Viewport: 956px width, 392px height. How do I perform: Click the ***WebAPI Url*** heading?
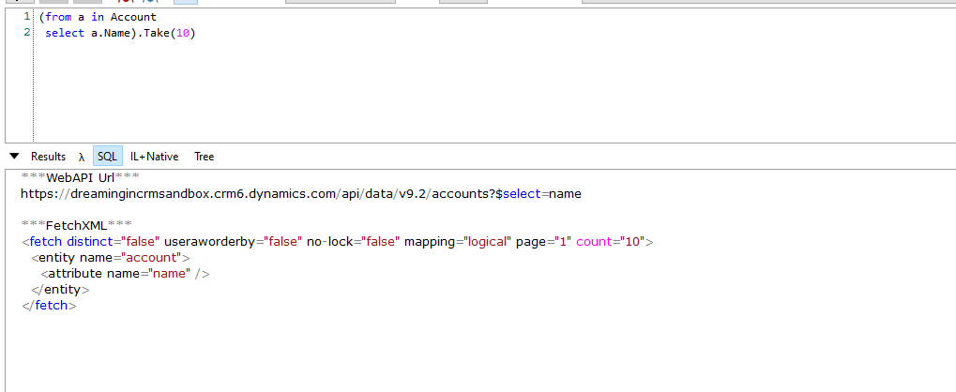tap(81, 177)
